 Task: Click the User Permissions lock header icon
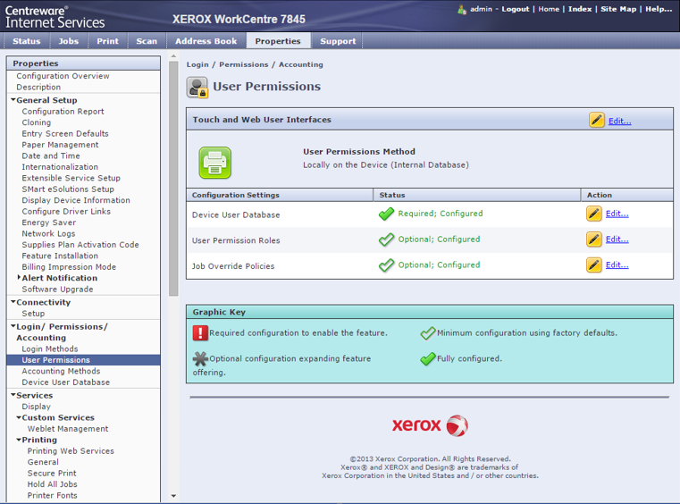(197, 87)
